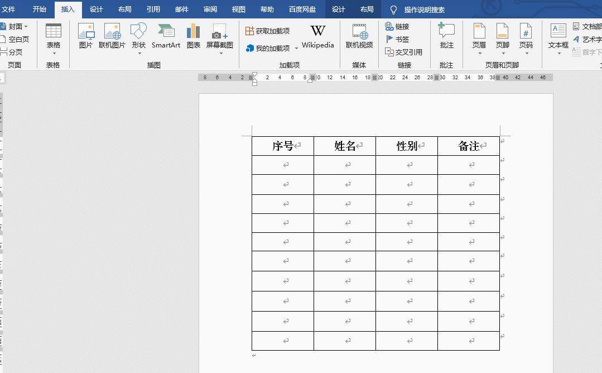Click the 操作说明搜索 search box
This screenshot has height=373, width=602.
pos(424,9)
